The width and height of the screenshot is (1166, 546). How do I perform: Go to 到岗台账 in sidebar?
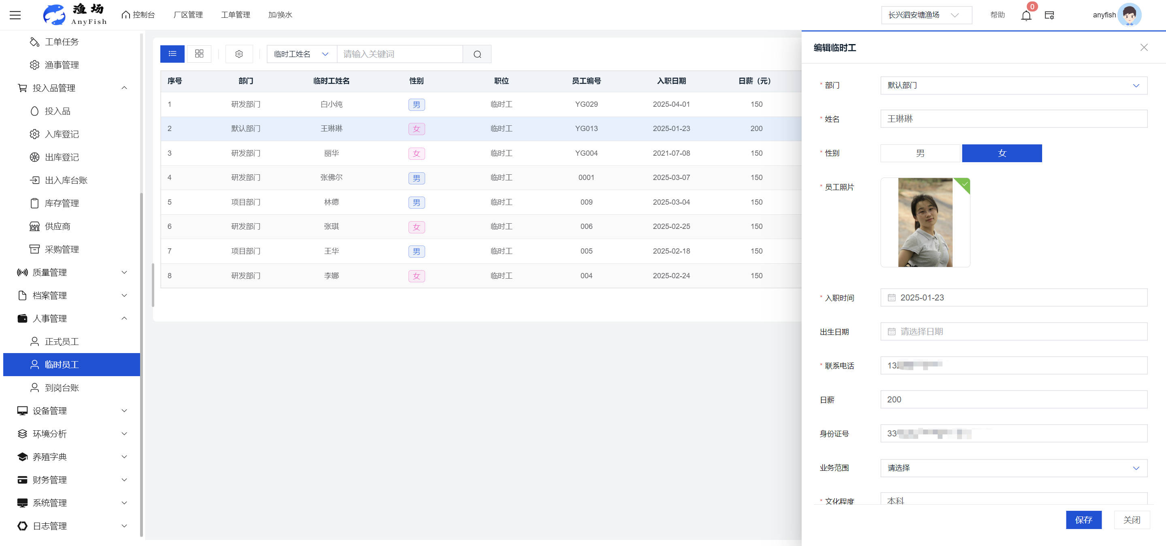click(x=62, y=388)
